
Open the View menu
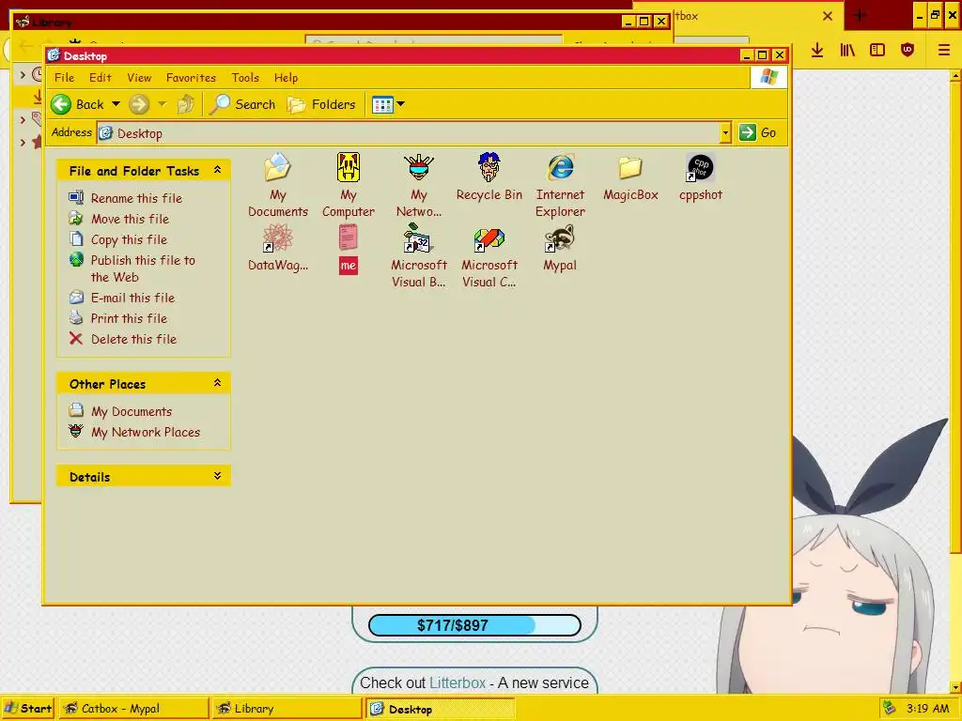[139, 78]
